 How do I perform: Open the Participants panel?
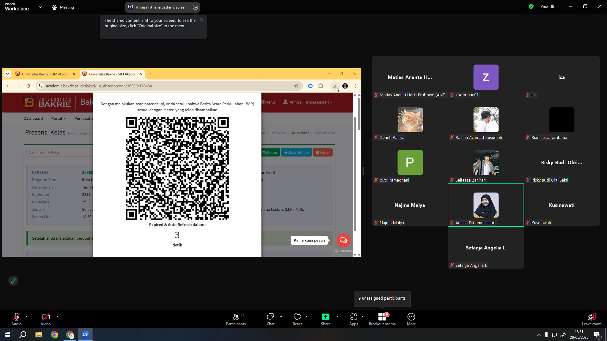(x=236, y=319)
